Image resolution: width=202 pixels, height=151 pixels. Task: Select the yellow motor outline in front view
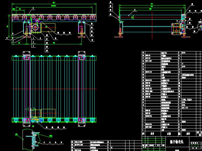pos(48,28)
